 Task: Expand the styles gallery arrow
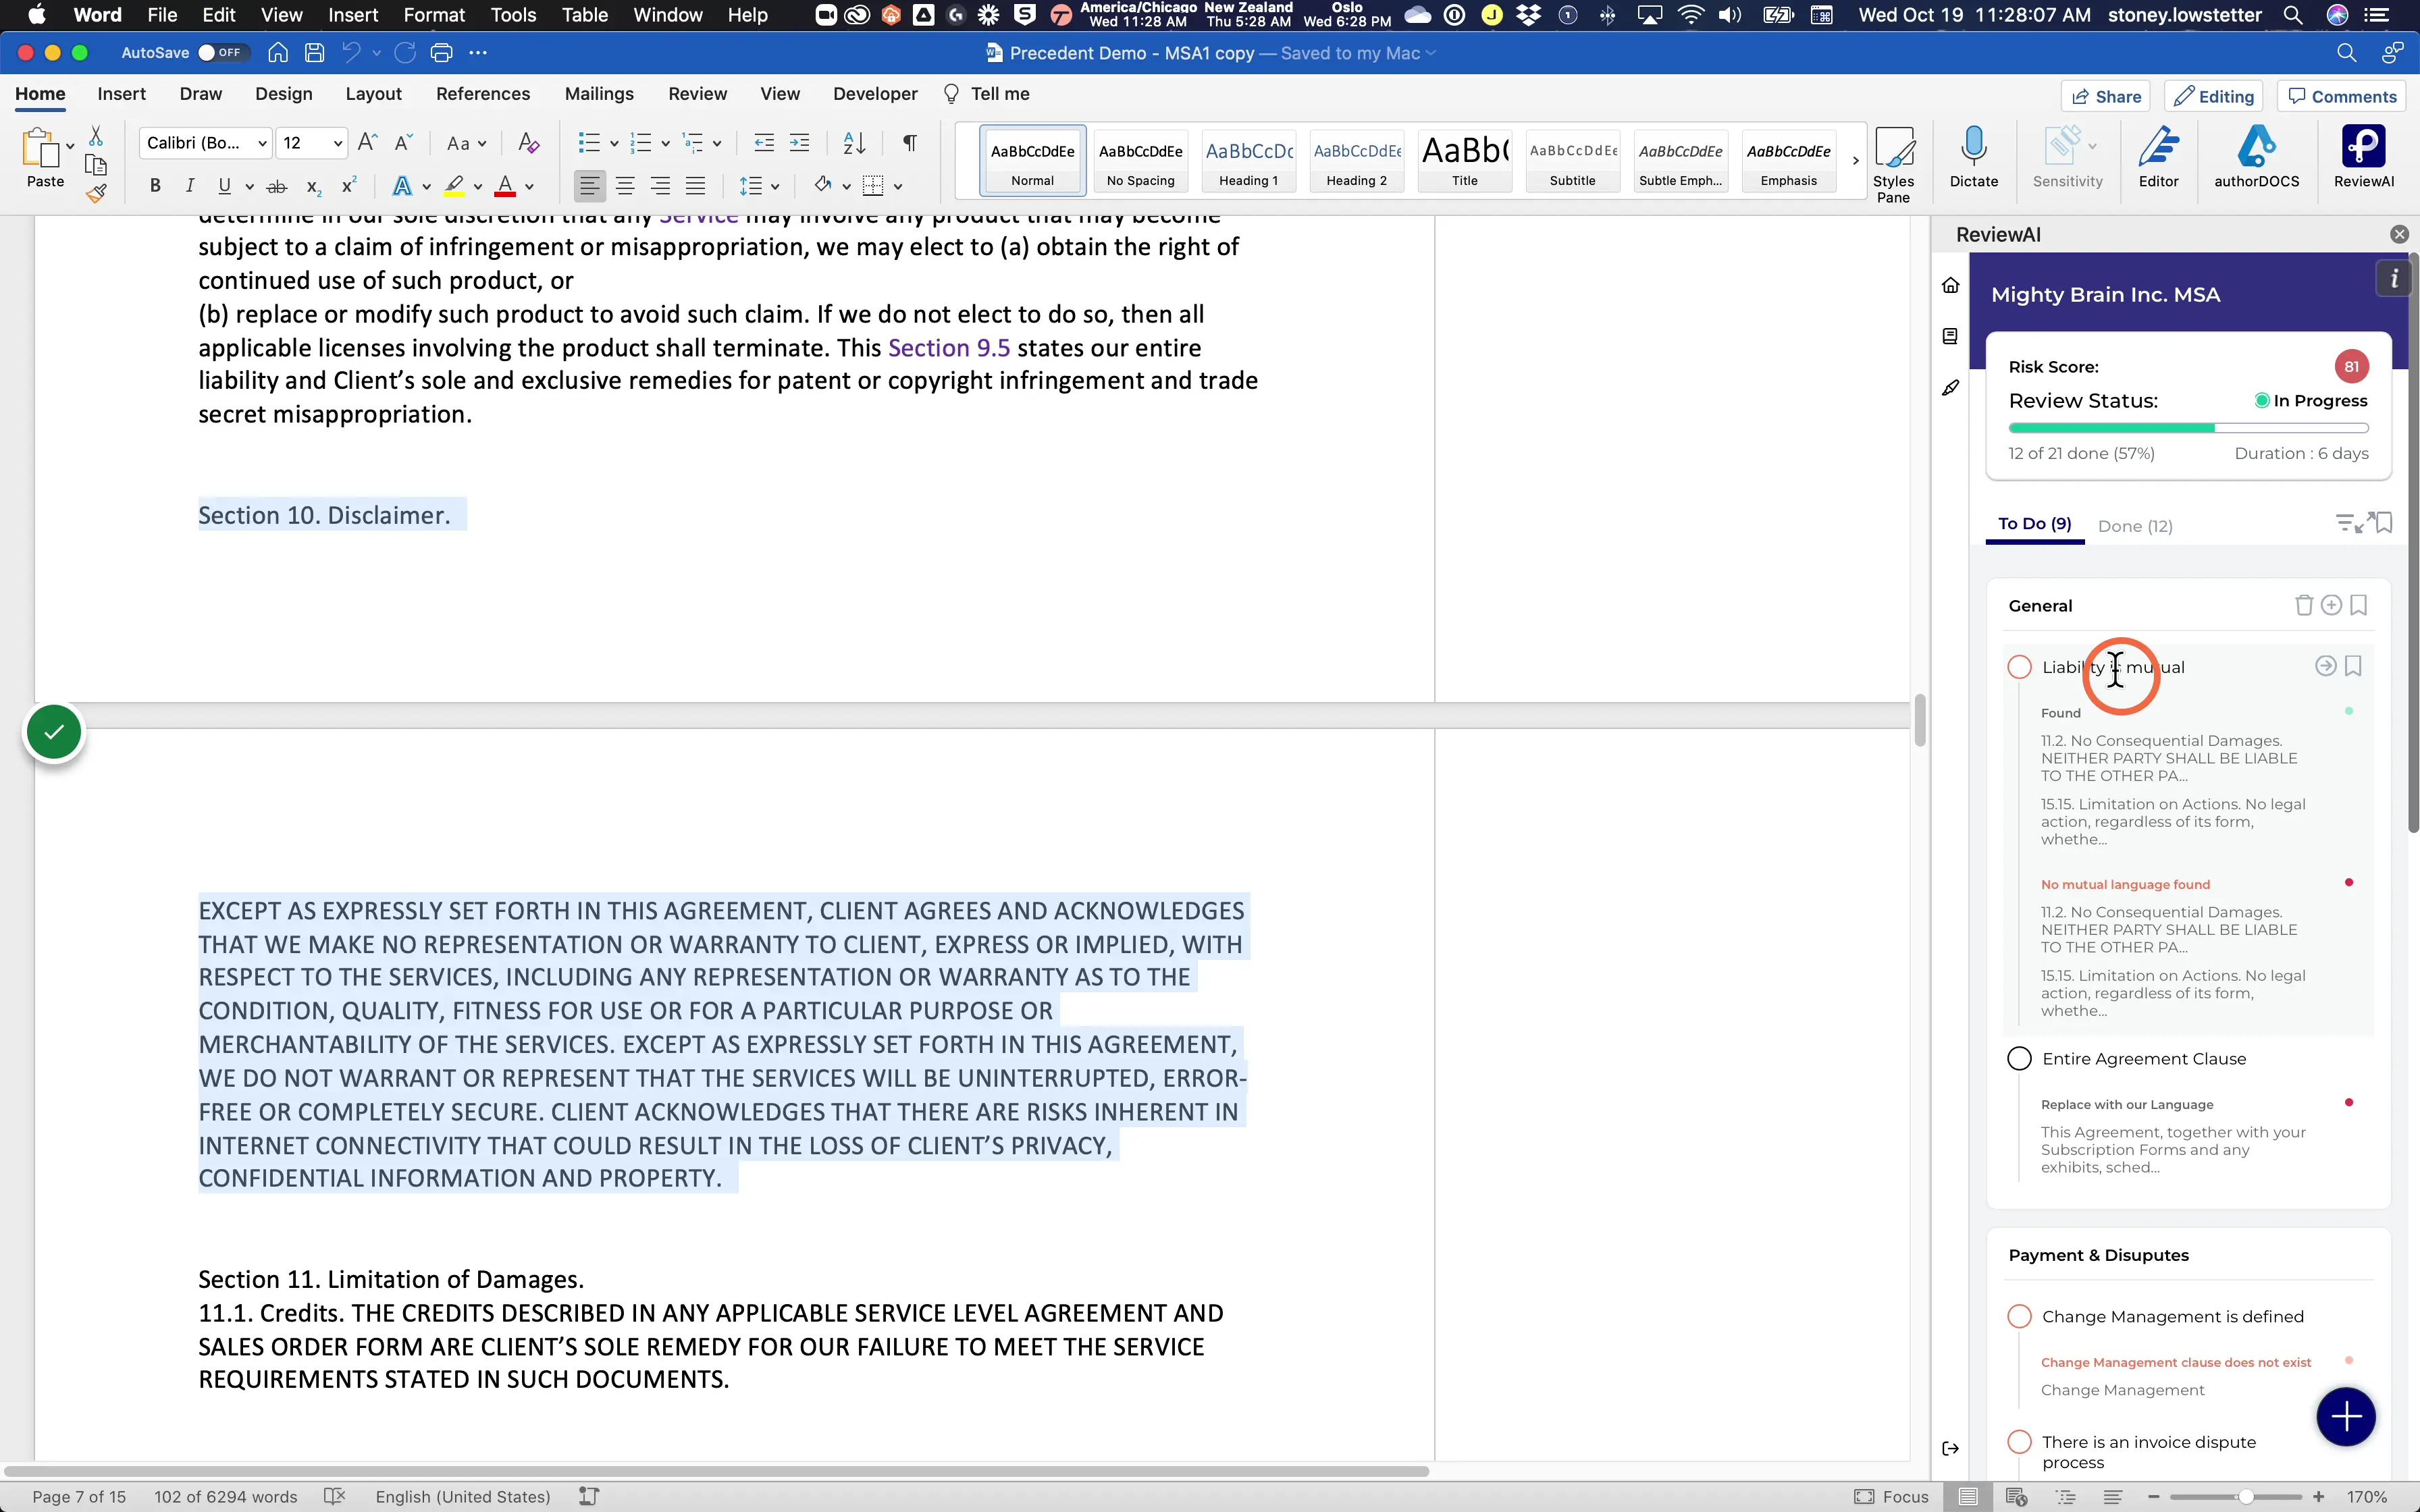(1855, 161)
